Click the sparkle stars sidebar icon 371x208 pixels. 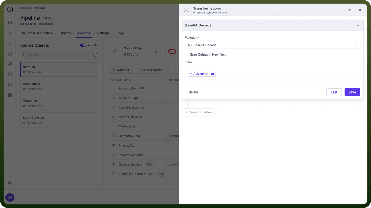pos(10,85)
